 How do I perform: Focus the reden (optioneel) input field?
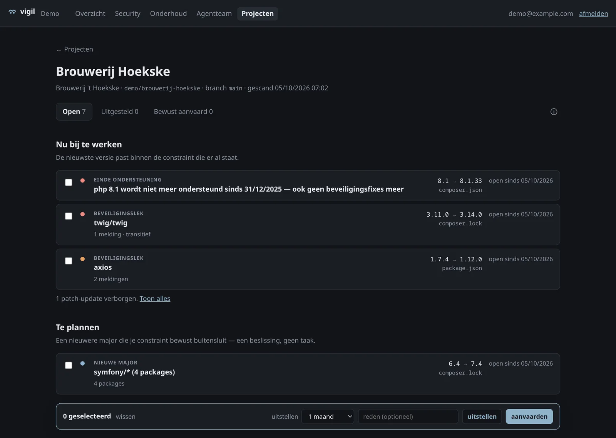tap(408, 416)
